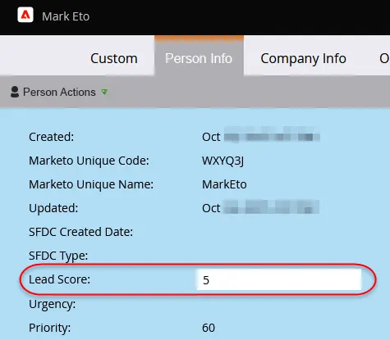Click the empty SFDC Type value area
The image size is (390, 340).
pyautogui.click(x=279, y=256)
